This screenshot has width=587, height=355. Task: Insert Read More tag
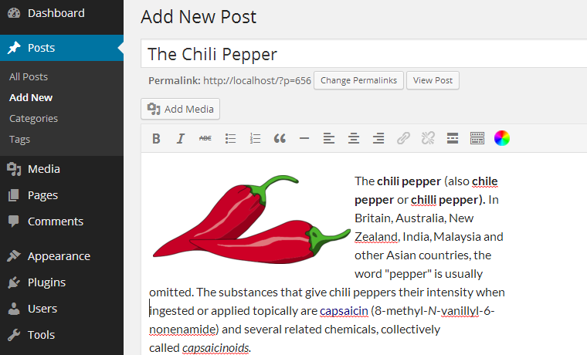click(453, 138)
